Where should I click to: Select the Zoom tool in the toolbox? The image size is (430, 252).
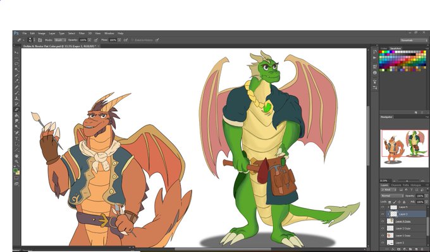16,161
